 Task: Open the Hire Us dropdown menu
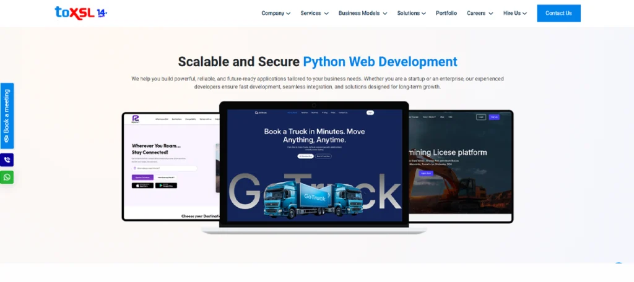point(515,13)
